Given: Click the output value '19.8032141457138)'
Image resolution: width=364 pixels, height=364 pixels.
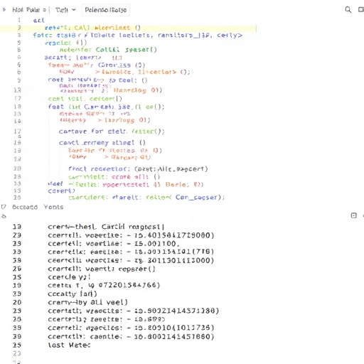Looking at the screenshot, I should point(176,311).
